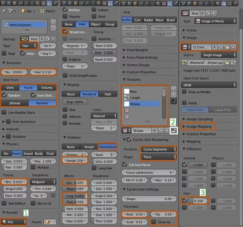This screenshot has height=227, width=243.
Task: Select the Wire texture slot in list
Action: pos(142,92)
